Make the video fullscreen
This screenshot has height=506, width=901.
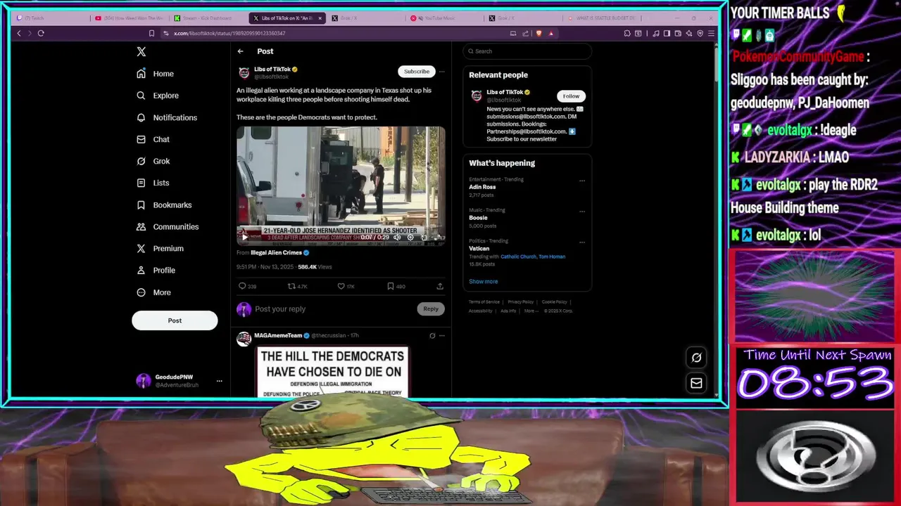click(437, 238)
